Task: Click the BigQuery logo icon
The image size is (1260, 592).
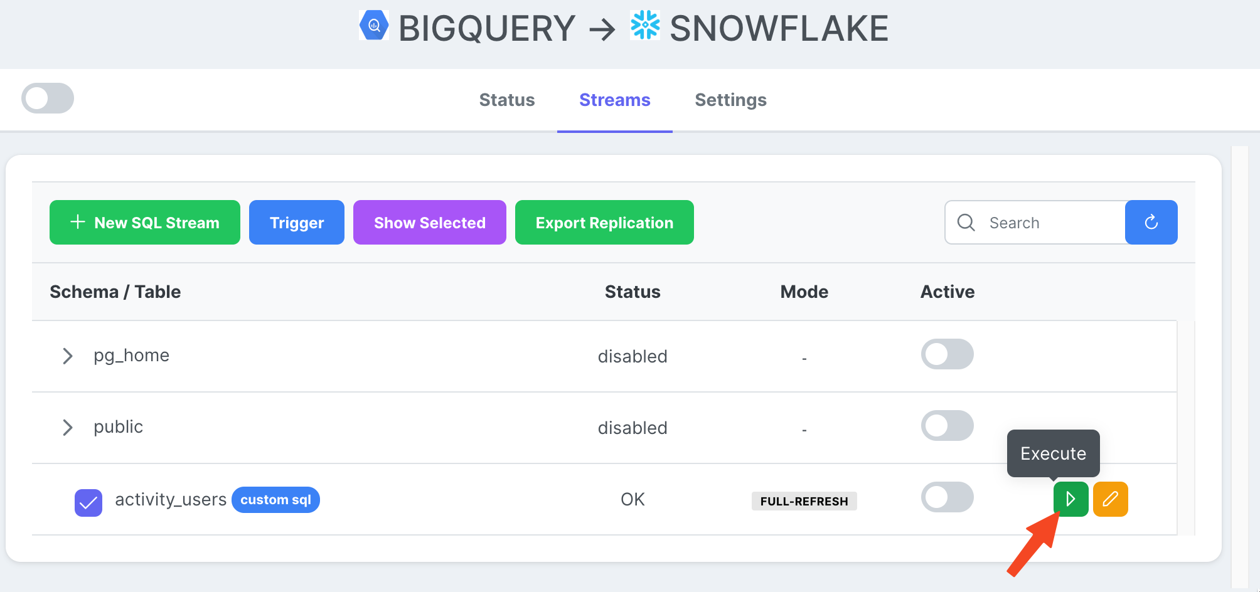Action: (374, 26)
